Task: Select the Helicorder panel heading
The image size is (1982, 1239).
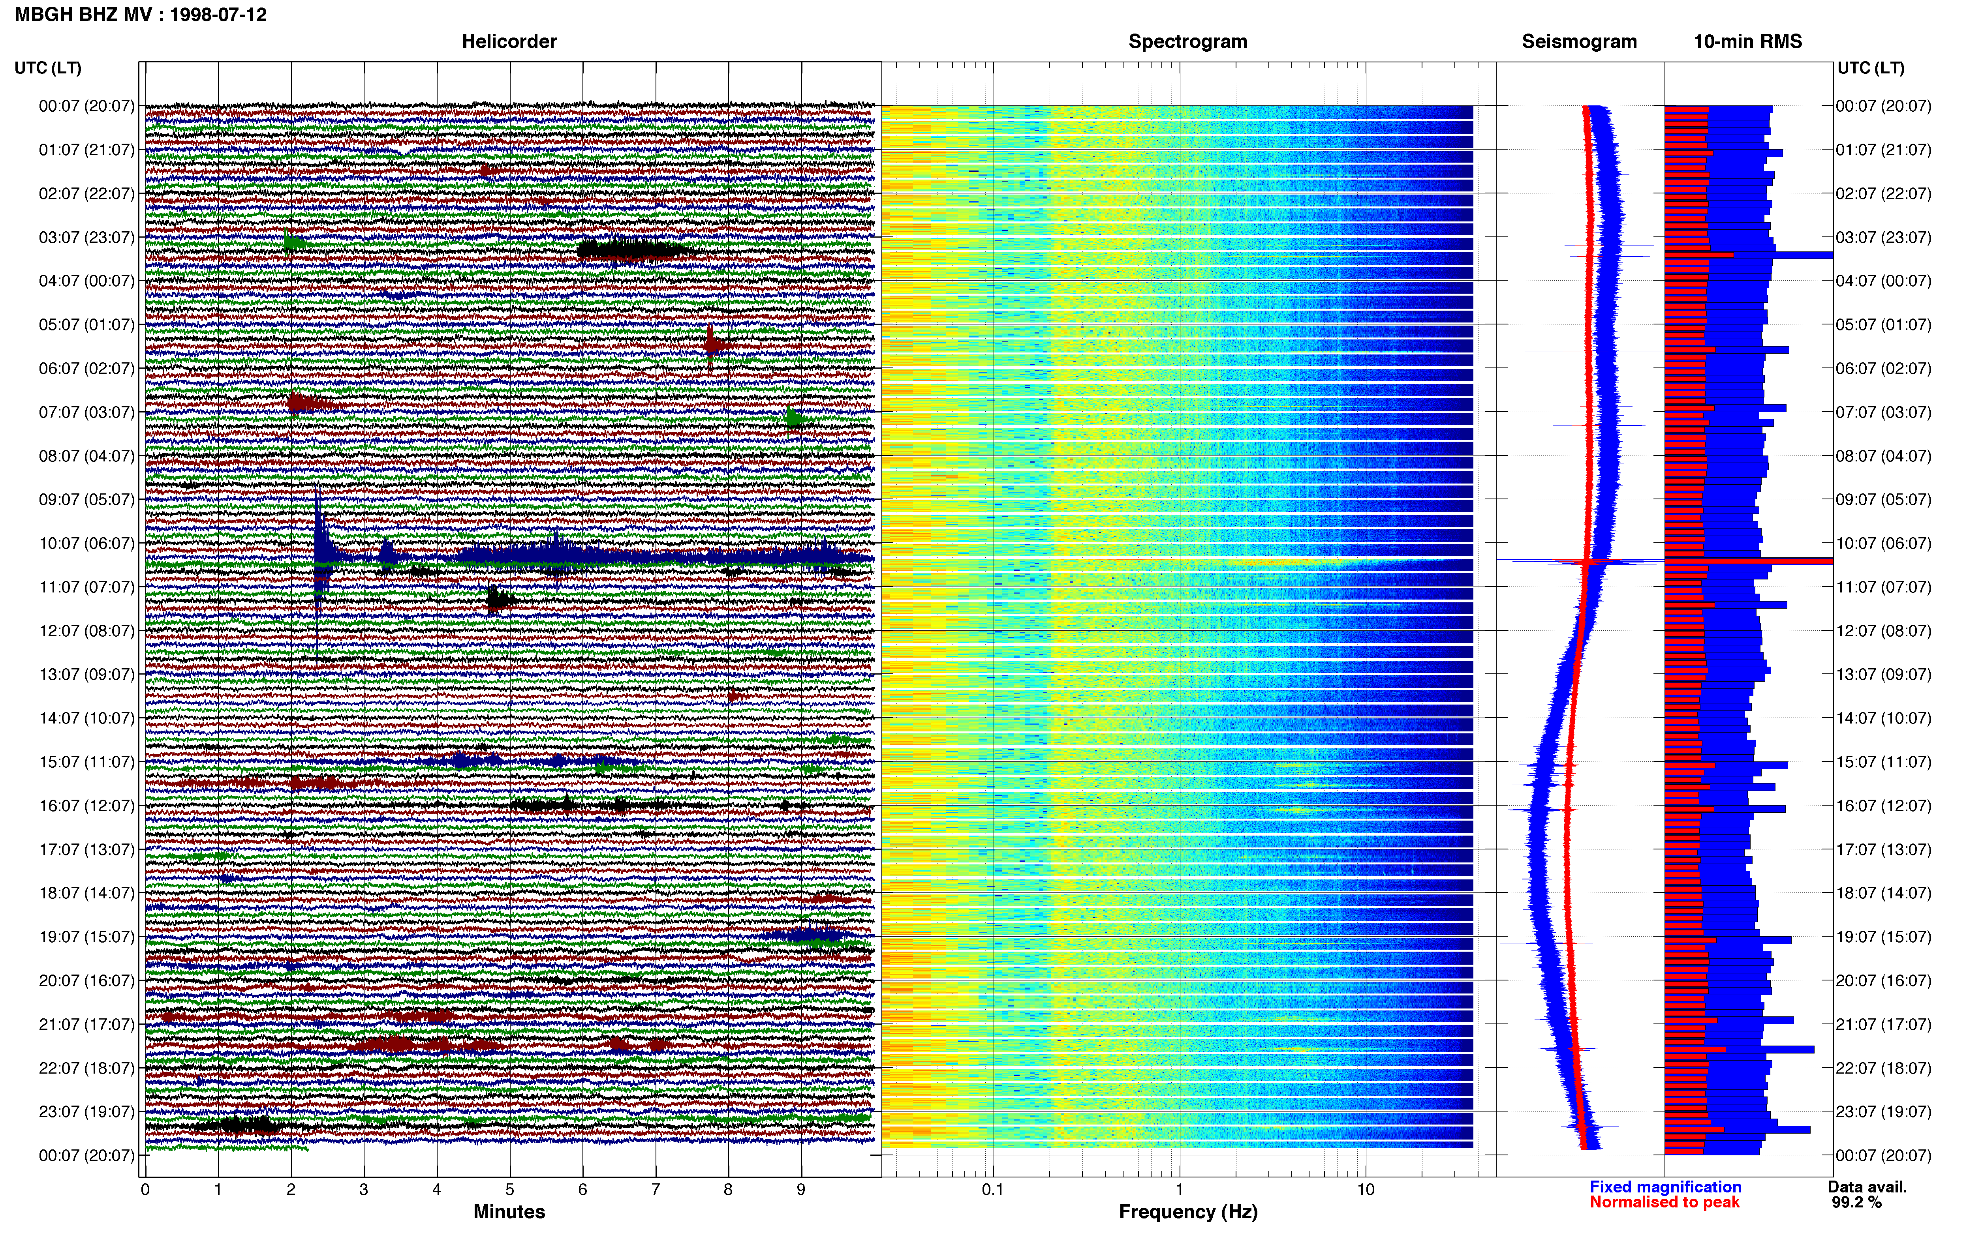Action: click(x=509, y=42)
